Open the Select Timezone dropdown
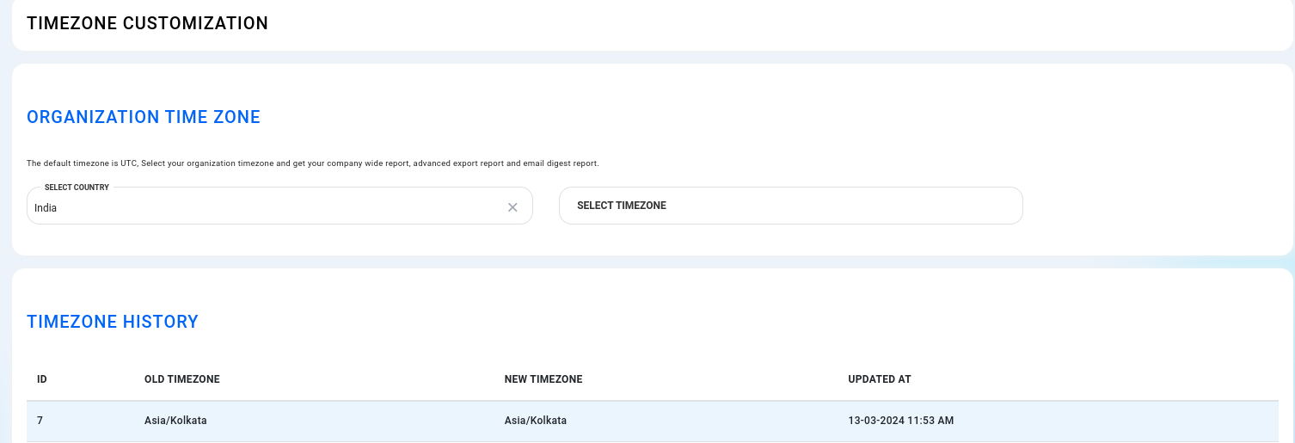1295x443 pixels. tap(790, 206)
